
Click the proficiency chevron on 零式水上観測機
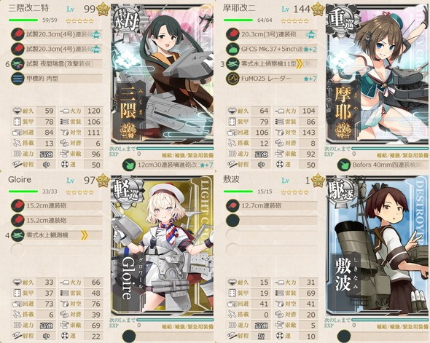click(85, 235)
